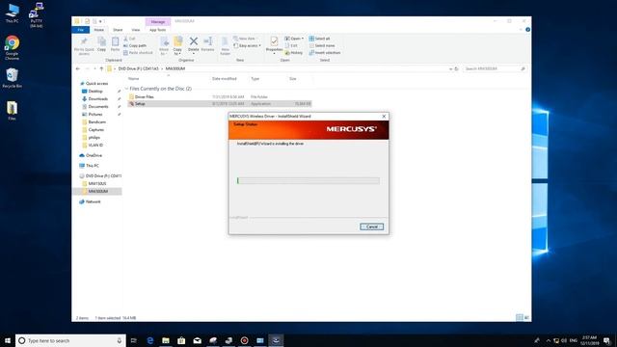Viewport: 617px width, 347px height.
Task: Sort files by Date modified column
Action: click(225, 79)
